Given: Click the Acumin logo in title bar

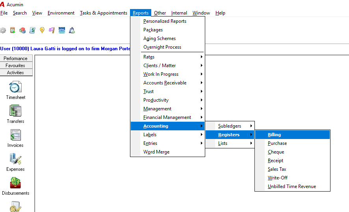Looking at the screenshot, I should (x=2, y=4).
